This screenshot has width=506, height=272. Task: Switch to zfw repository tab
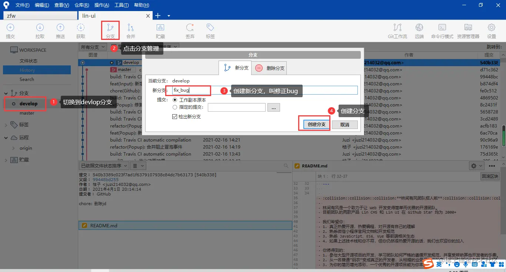(x=40, y=16)
